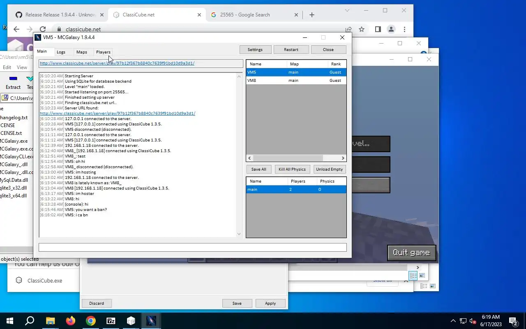
Task: Click the Chrome address bar showing classicube.net
Action: click(197, 29)
